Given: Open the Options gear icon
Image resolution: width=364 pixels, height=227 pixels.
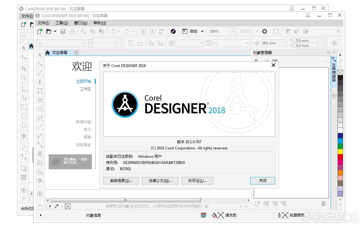Looking at the screenshot, I should (264, 31).
